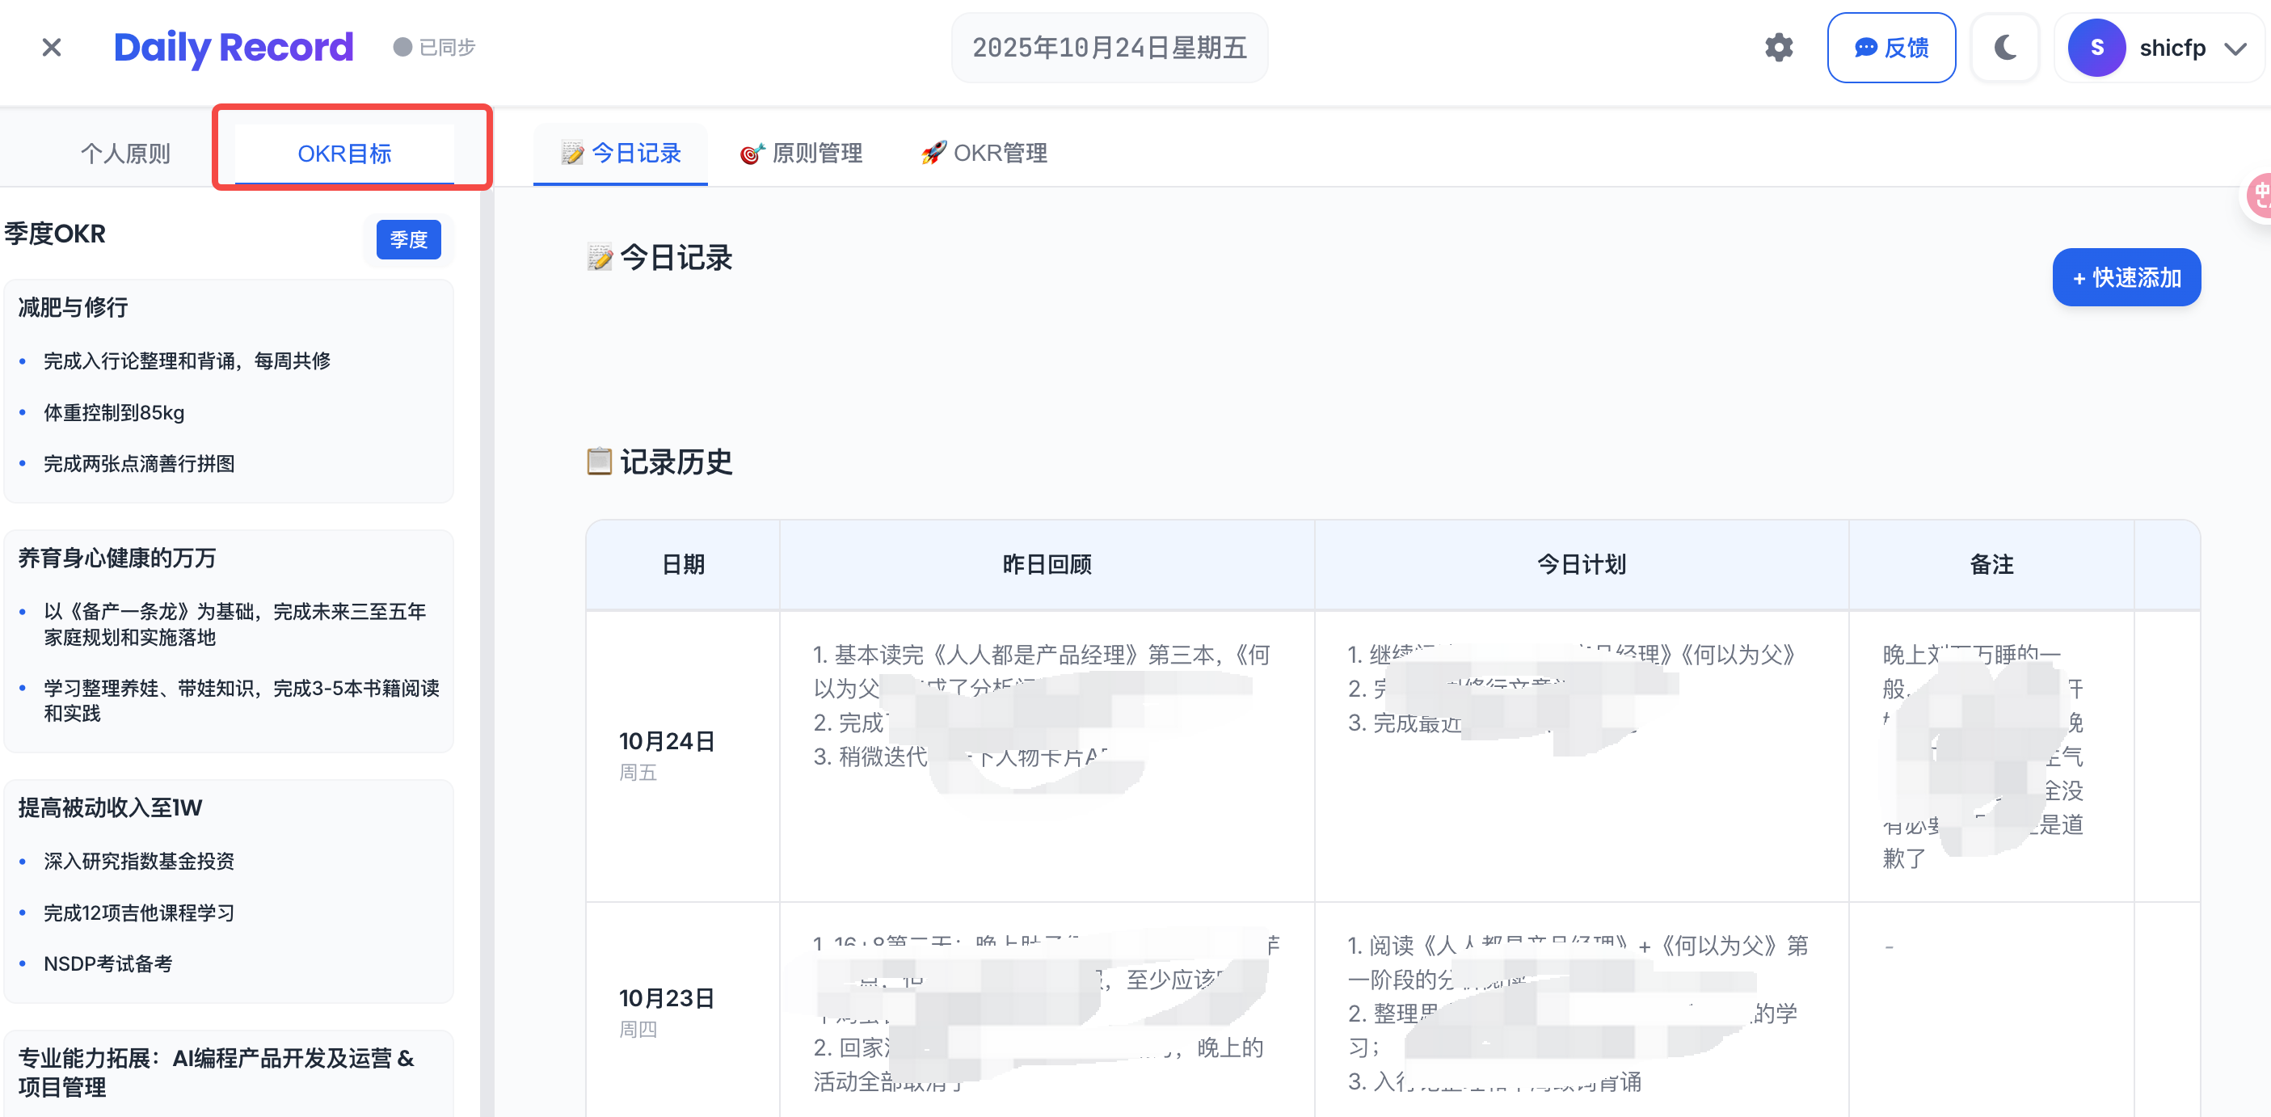Open OKR管理 tab with rocket icon
The image size is (2271, 1117).
pos(984,154)
